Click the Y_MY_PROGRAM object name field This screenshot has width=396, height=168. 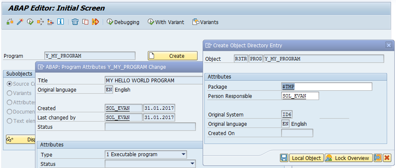[324, 59]
